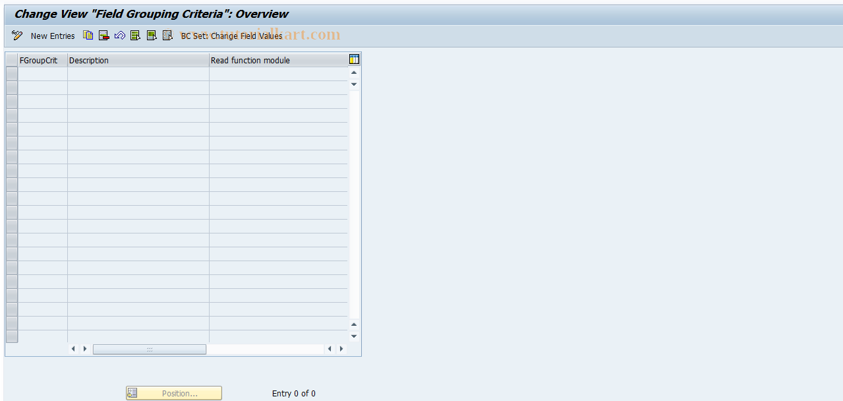This screenshot has height=401, width=843.
Task: Open table column configuration icon
Action: click(355, 59)
